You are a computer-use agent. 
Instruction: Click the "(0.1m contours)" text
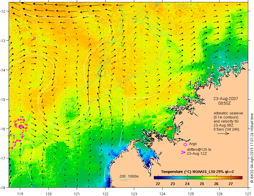tap(226, 117)
